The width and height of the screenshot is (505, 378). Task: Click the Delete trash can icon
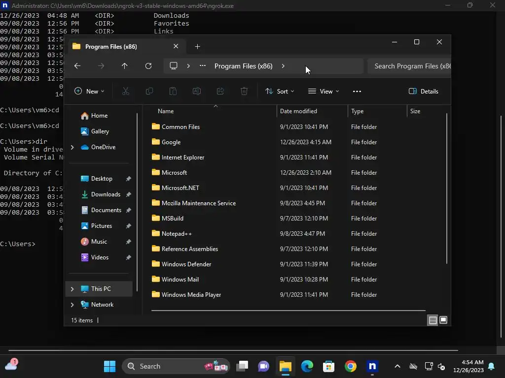(244, 91)
